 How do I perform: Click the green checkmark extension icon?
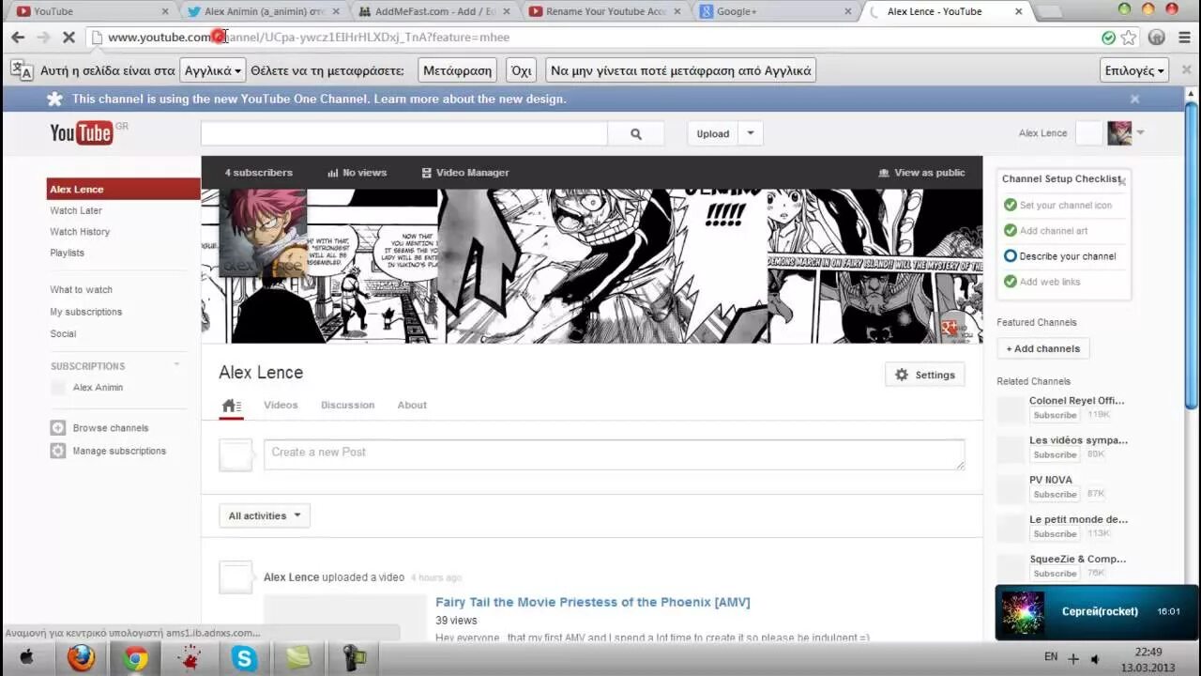[x=1109, y=38]
